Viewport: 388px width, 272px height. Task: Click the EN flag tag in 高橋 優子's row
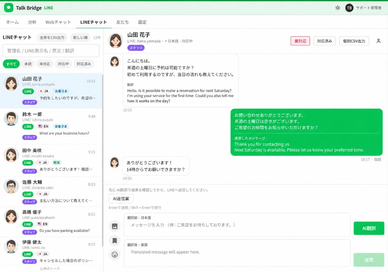(x=42, y=224)
